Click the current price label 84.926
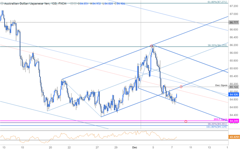Image resolution: width=240 pixels, height=149 pixels. click(234, 95)
